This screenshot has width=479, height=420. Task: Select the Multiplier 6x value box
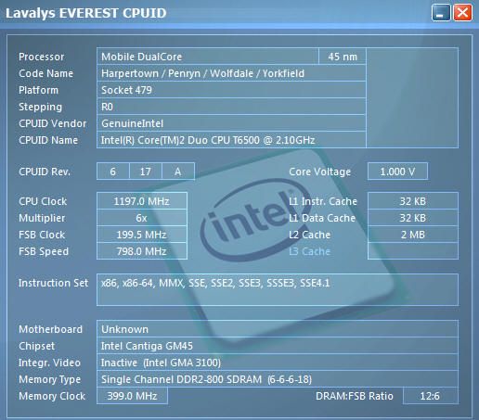click(x=142, y=218)
